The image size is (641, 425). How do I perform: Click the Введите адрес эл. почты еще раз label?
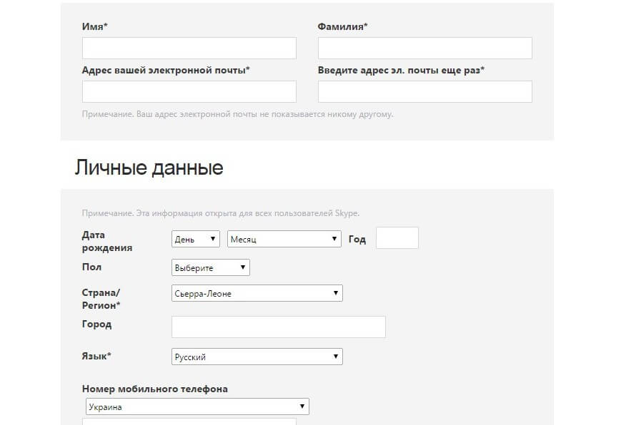pos(401,70)
